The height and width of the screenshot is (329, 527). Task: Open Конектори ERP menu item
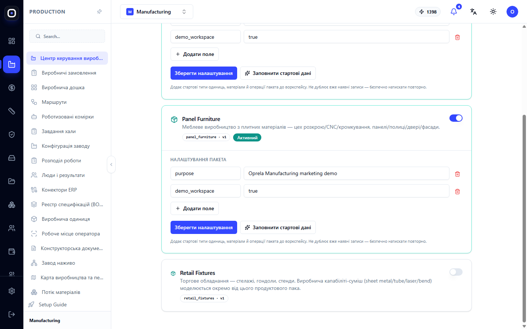67,190
